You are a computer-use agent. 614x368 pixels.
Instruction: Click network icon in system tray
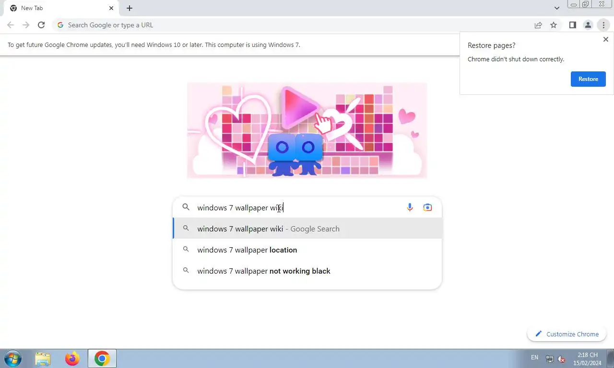pyautogui.click(x=550, y=359)
